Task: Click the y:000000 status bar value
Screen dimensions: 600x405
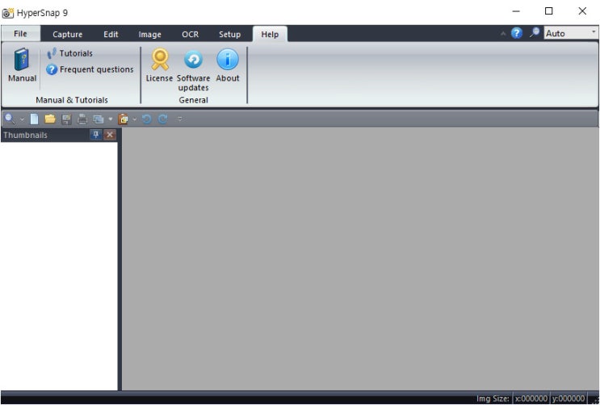Action: coord(569,399)
